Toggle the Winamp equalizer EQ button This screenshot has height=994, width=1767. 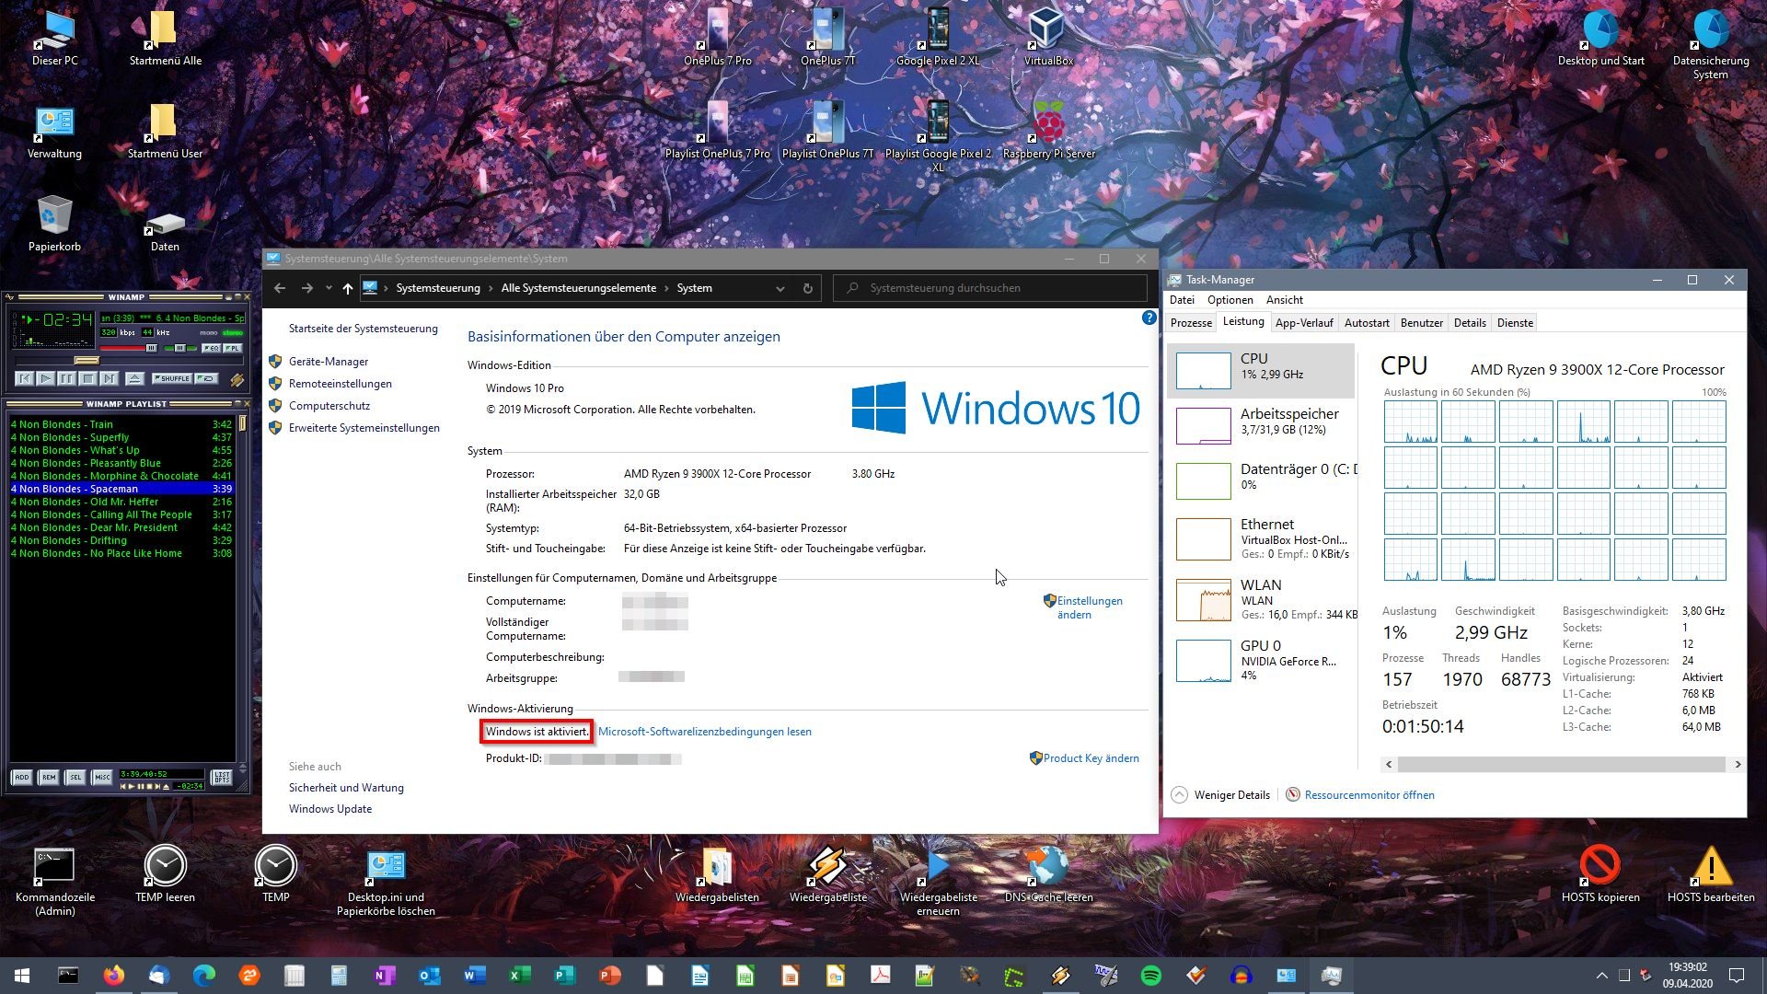212,348
